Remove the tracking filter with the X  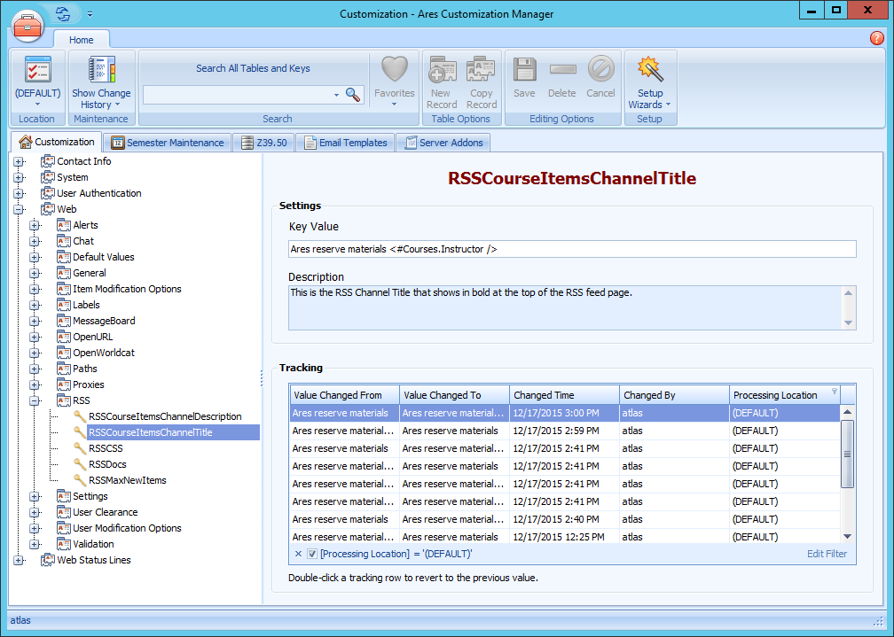coord(298,554)
